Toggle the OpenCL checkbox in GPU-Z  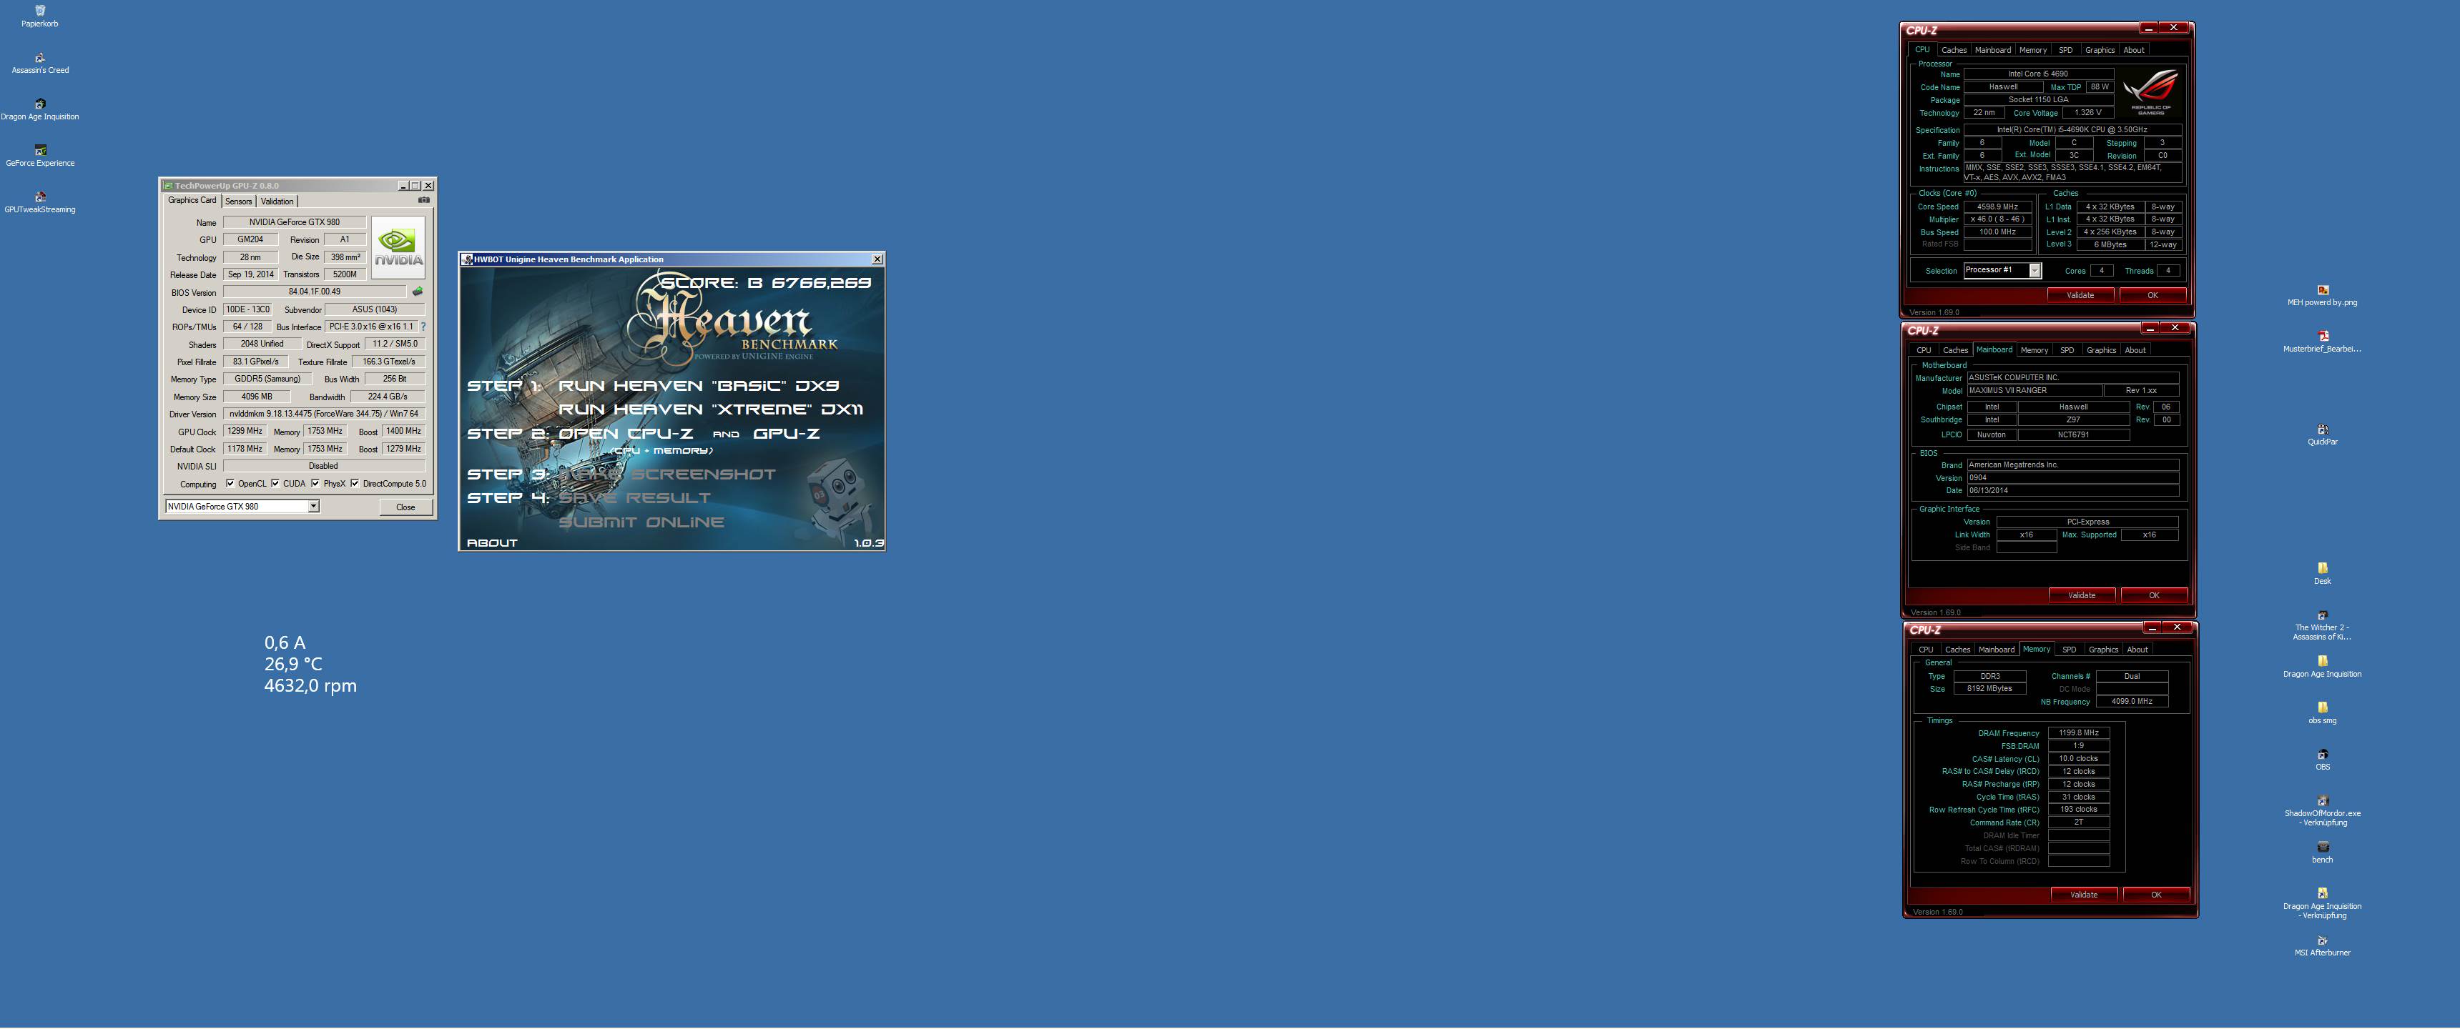(230, 483)
